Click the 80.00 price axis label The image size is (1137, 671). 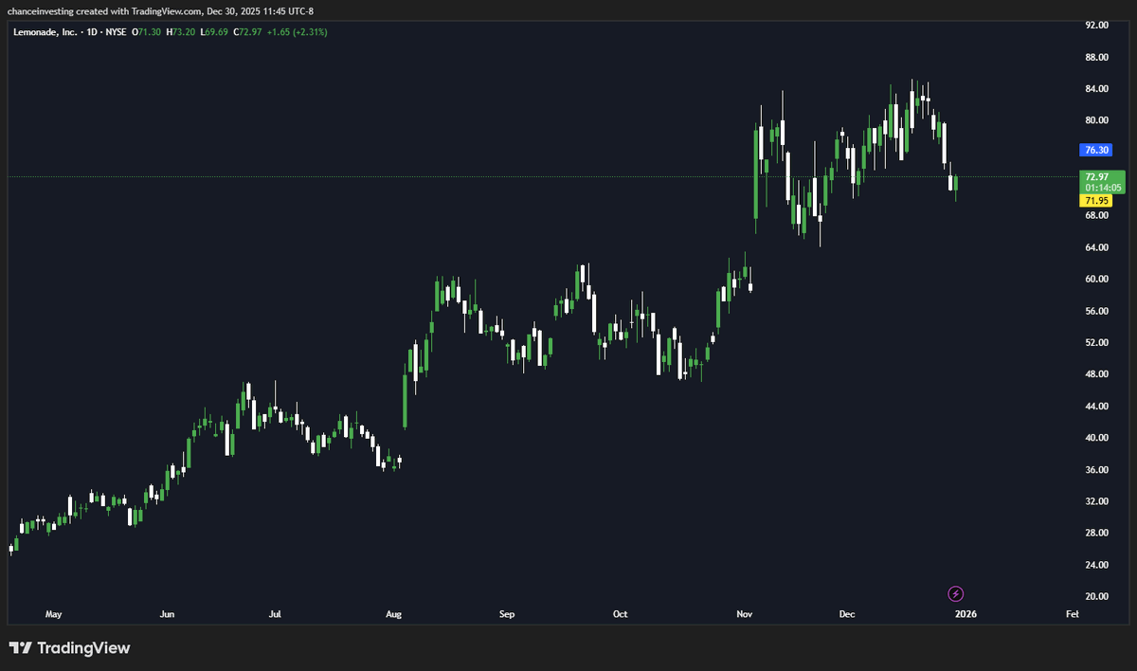[1097, 120]
